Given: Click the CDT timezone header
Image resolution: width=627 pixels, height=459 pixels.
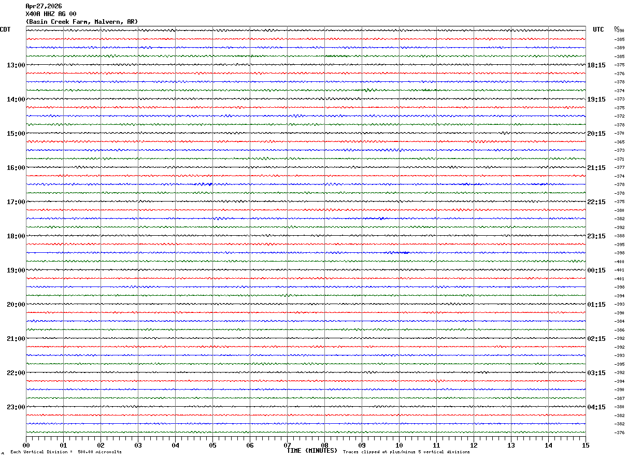Looking at the screenshot, I should [x=5, y=30].
